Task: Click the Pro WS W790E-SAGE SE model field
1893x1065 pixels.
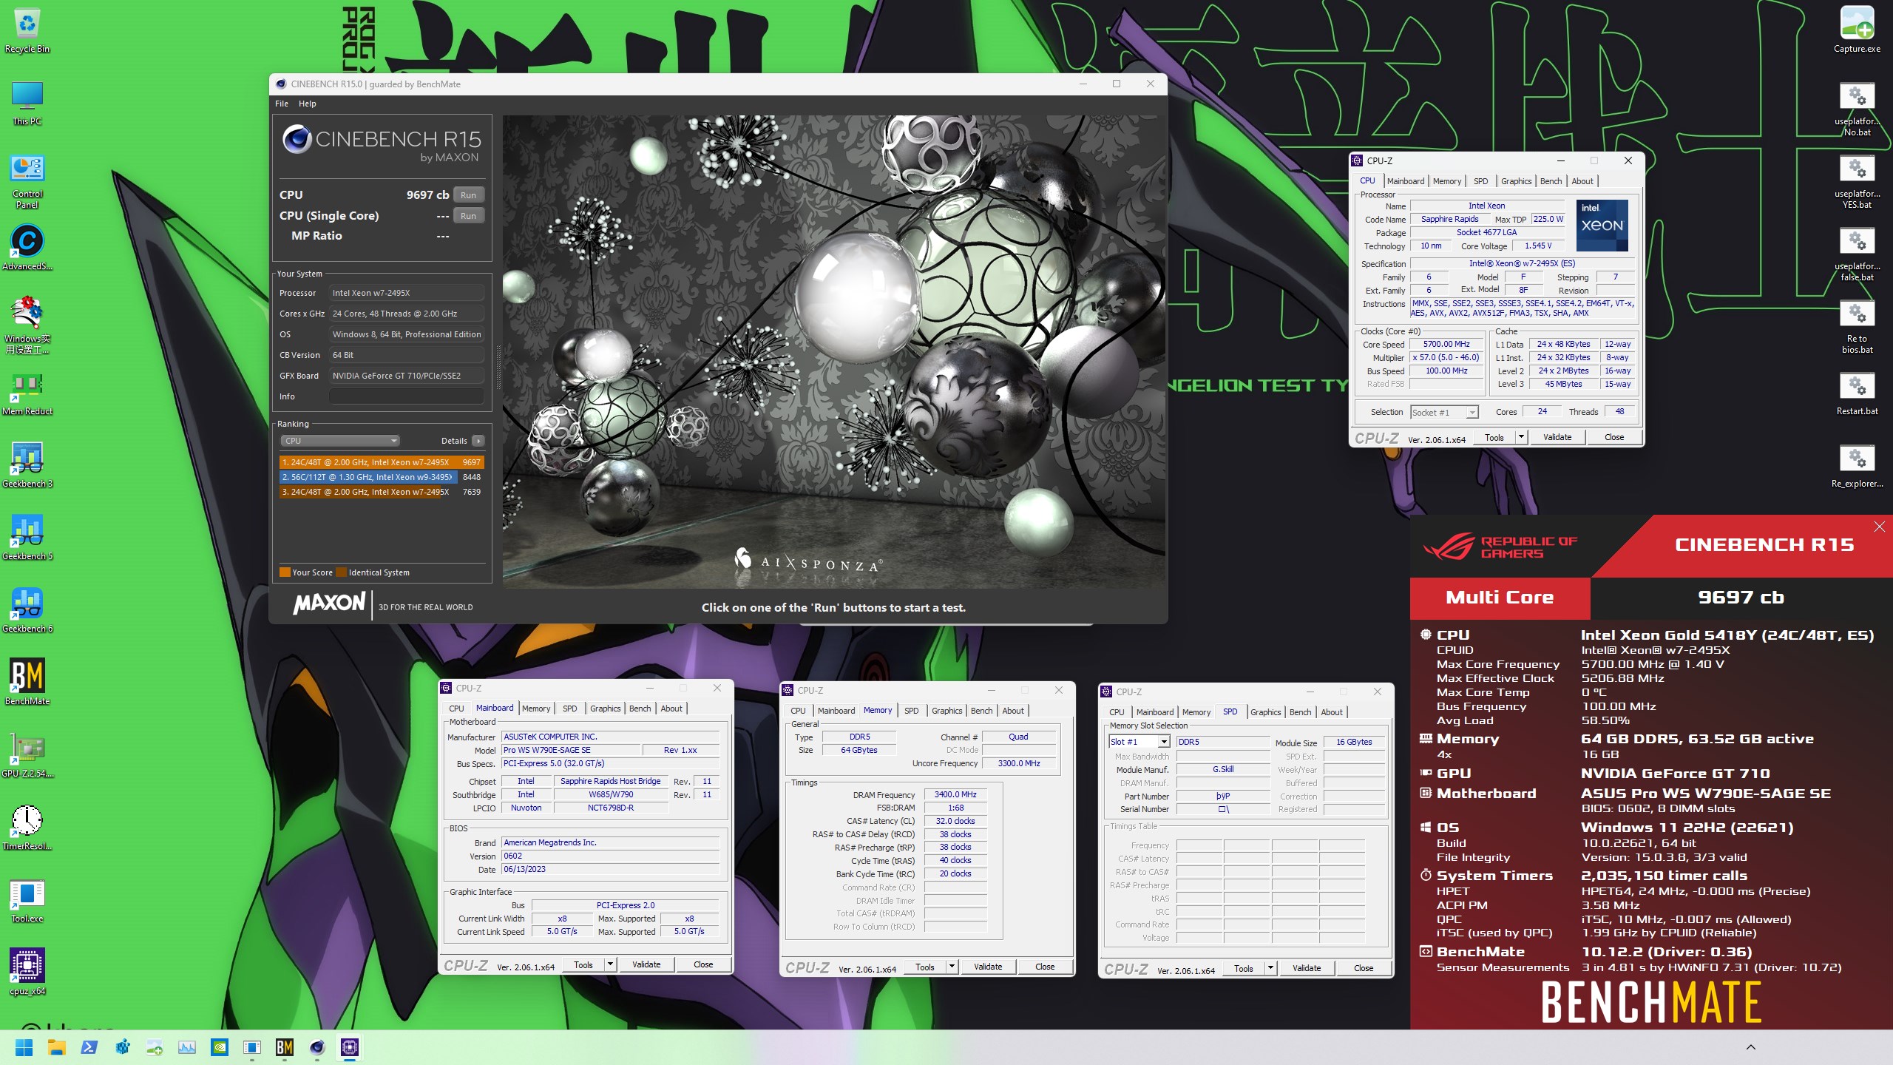Action: 572,750
